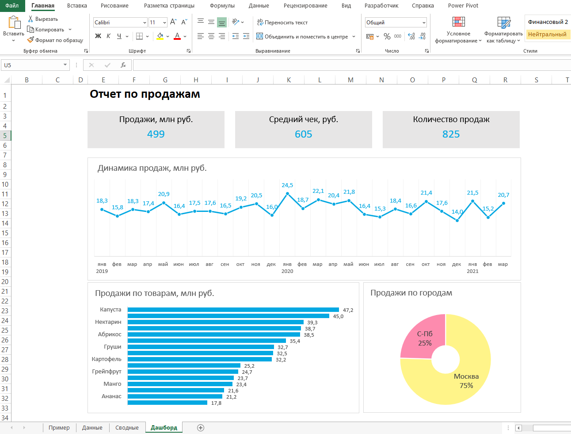Toggle wrap text (Переносить текст)

pos(282,22)
